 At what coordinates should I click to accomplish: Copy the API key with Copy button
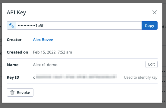coord(149,25)
